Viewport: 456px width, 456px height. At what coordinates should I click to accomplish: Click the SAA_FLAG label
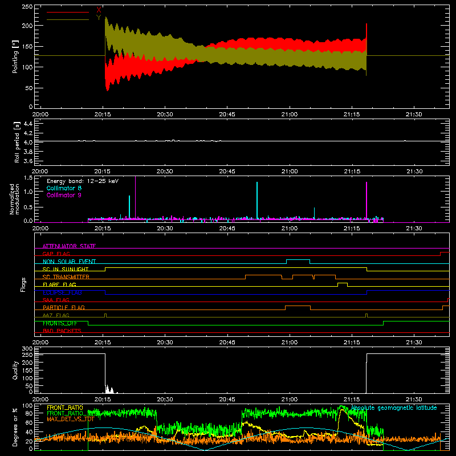(56, 300)
